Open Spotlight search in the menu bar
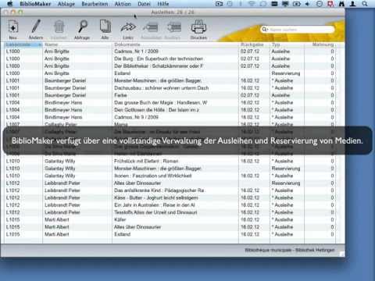 pyautogui.click(x=365, y=4)
